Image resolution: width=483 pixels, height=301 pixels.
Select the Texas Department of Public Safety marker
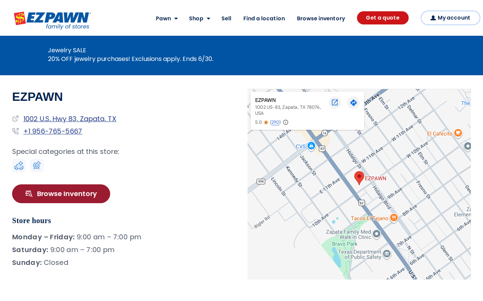click(387, 254)
